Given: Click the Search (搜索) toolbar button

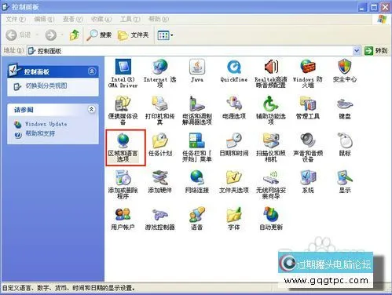Looking at the screenshot, I should coord(99,35).
